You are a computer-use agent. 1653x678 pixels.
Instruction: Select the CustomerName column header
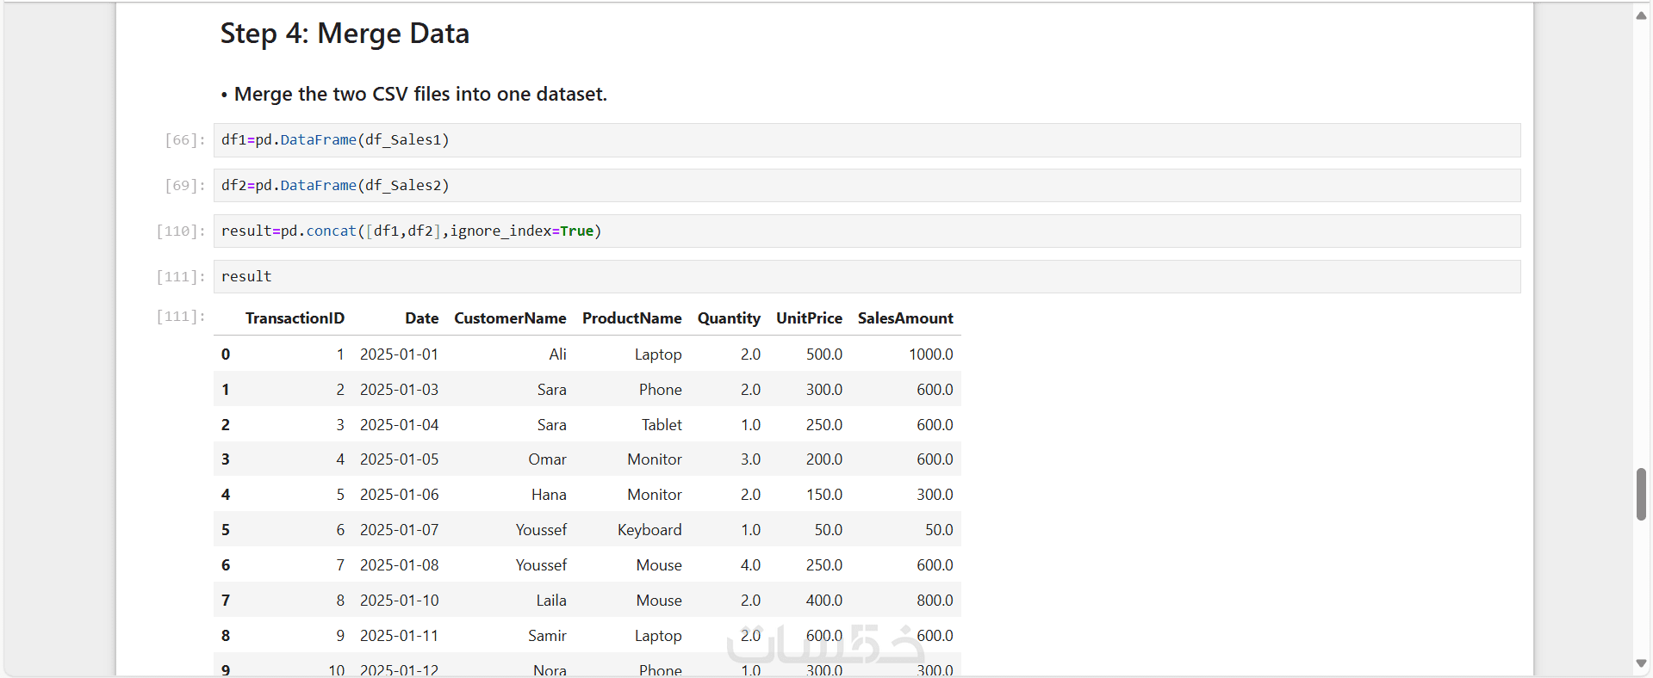pos(510,318)
